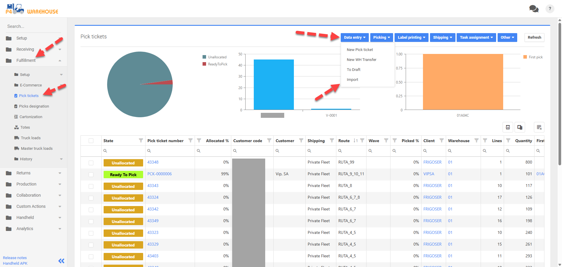Open the column chooser icon

[520, 127]
